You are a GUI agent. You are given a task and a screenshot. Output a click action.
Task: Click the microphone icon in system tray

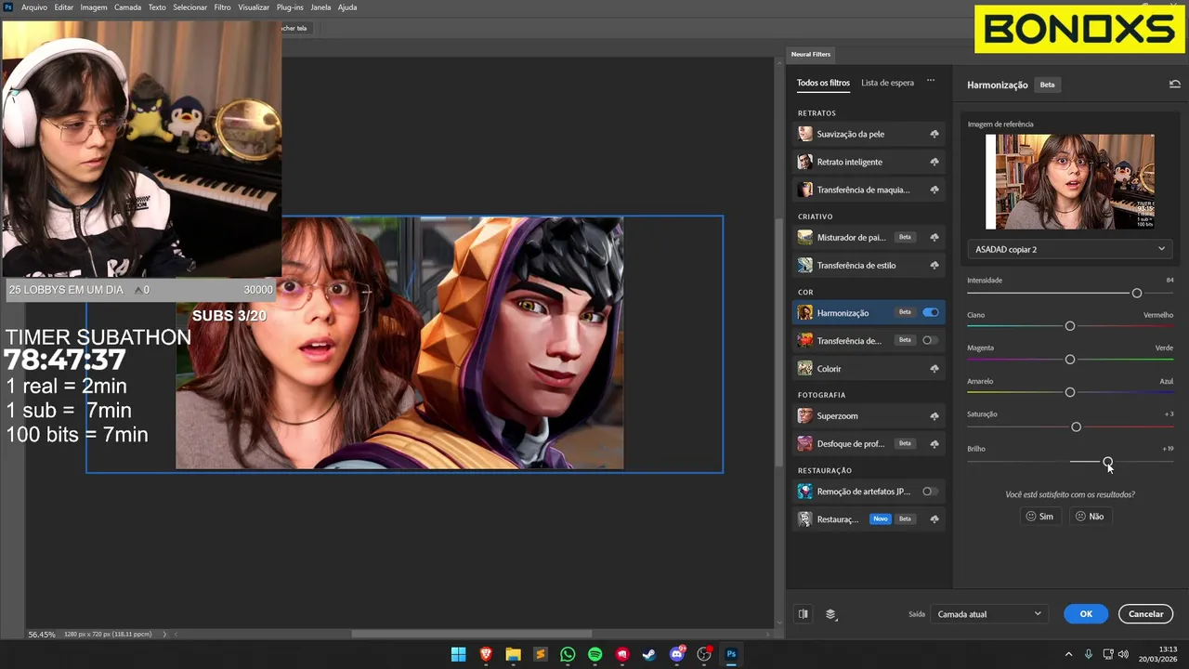click(1088, 654)
